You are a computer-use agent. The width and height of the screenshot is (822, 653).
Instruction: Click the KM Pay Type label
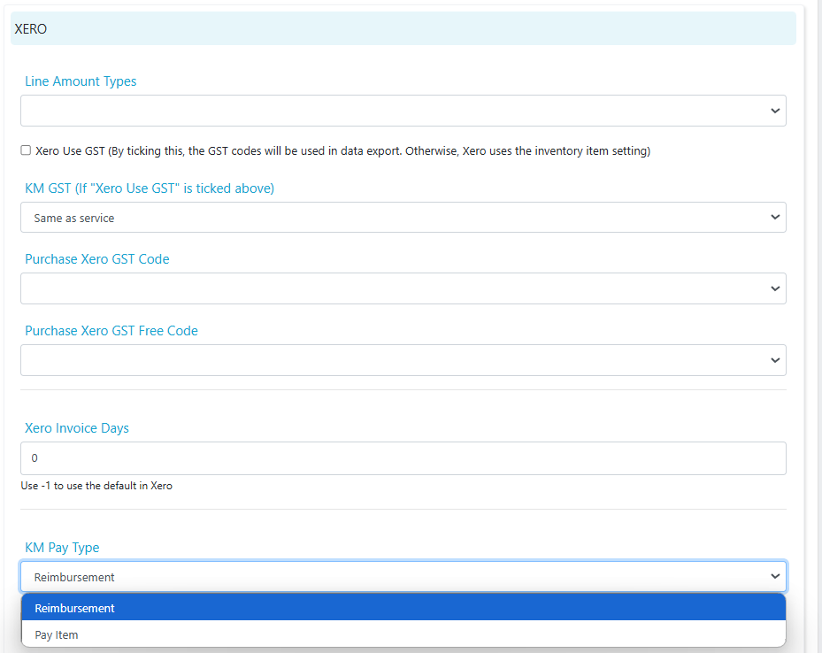tap(63, 548)
